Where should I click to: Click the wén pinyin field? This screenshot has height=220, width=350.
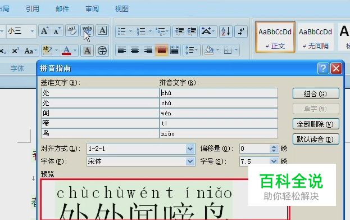tap(219, 113)
